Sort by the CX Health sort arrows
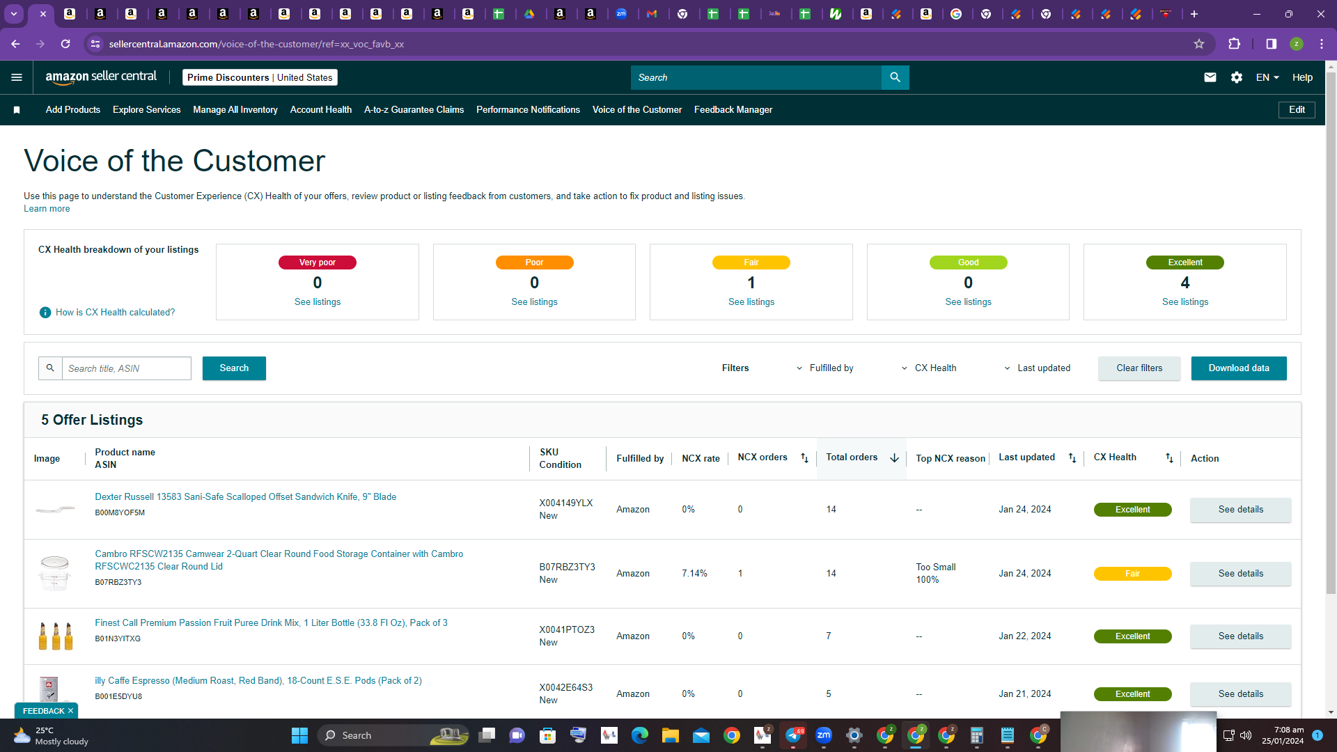 (x=1169, y=458)
